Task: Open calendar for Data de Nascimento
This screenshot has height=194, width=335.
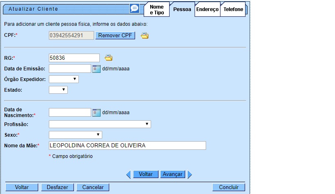Action: point(96,113)
